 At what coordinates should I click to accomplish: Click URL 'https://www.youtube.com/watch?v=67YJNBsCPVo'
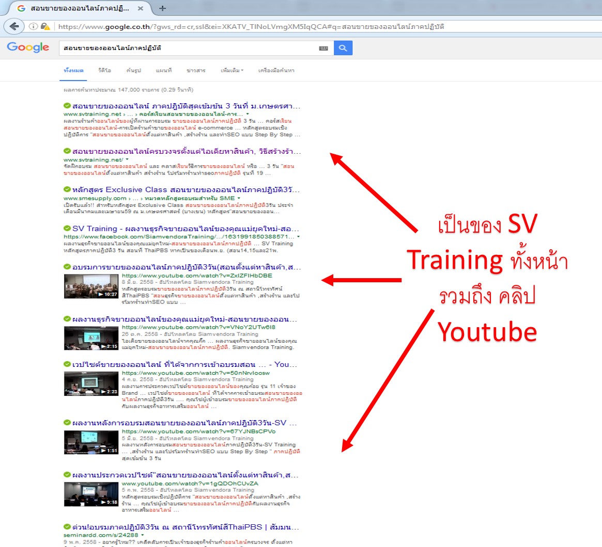[198, 431]
